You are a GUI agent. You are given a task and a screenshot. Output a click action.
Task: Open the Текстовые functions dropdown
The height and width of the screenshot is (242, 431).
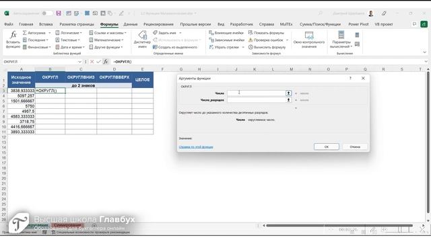pos(67,40)
